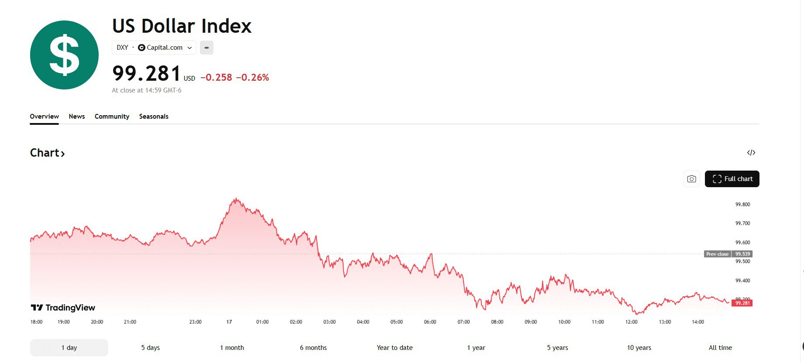Go to the Overview tab
Image resolution: width=804 pixels, height=363 pixels.
pyautogui.click(x=44, y=116)
